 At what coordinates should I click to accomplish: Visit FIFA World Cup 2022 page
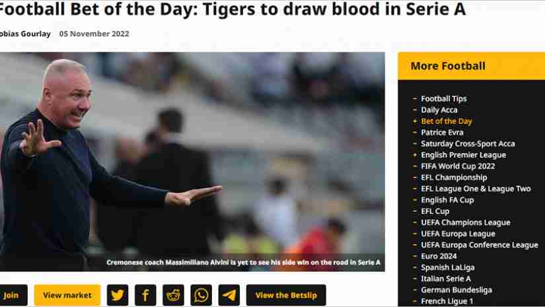[x=458, y=166]
